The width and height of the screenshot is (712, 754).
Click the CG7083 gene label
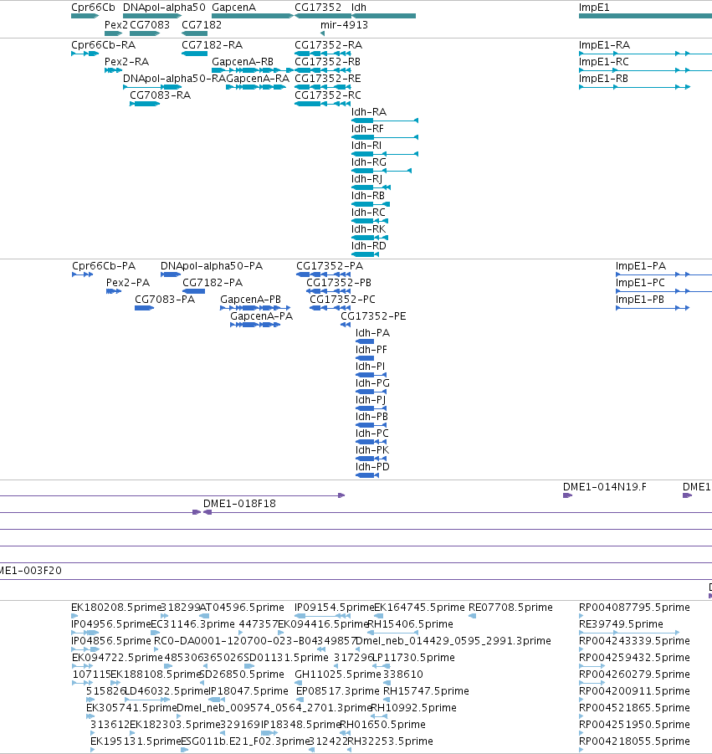150,25
